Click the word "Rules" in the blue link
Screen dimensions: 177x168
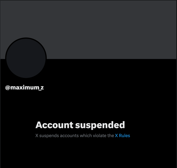(x=124, y=136)
